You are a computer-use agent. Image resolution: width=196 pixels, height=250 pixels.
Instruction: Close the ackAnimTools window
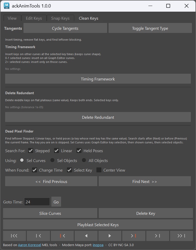(x=186, y=6)
